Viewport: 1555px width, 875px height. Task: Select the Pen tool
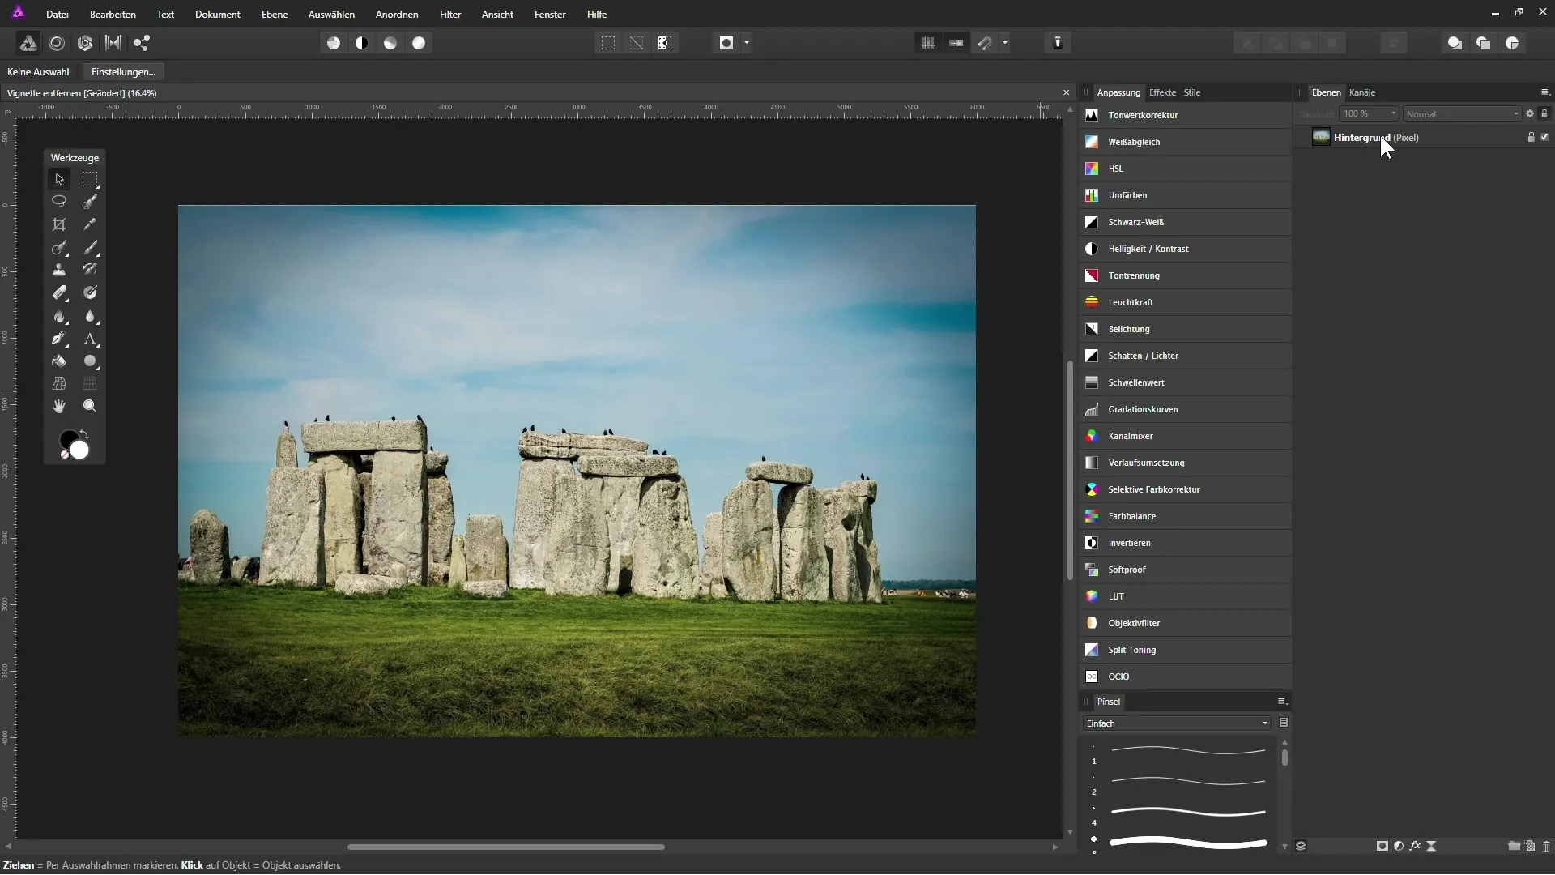[59, 339]
